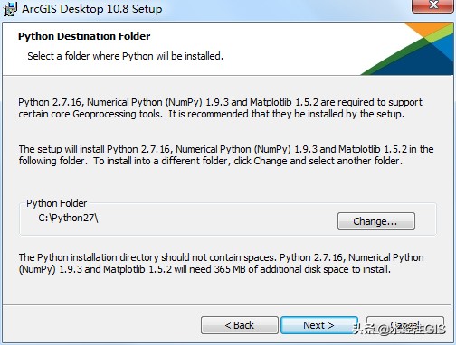Select the C:\Python27\ path text
This screenshot has height=345, width=456.
click(68, 218)
